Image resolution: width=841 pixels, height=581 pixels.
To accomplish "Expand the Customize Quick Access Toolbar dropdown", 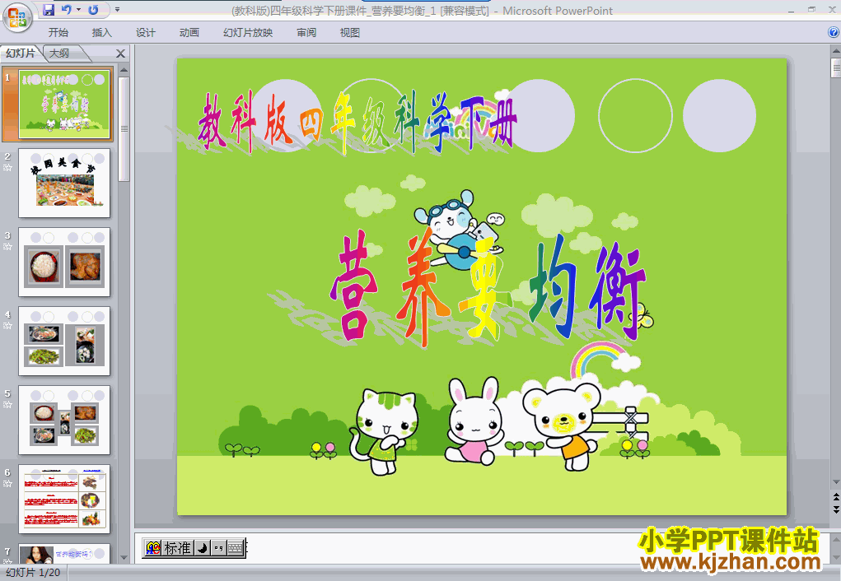I will click(118, 9).
